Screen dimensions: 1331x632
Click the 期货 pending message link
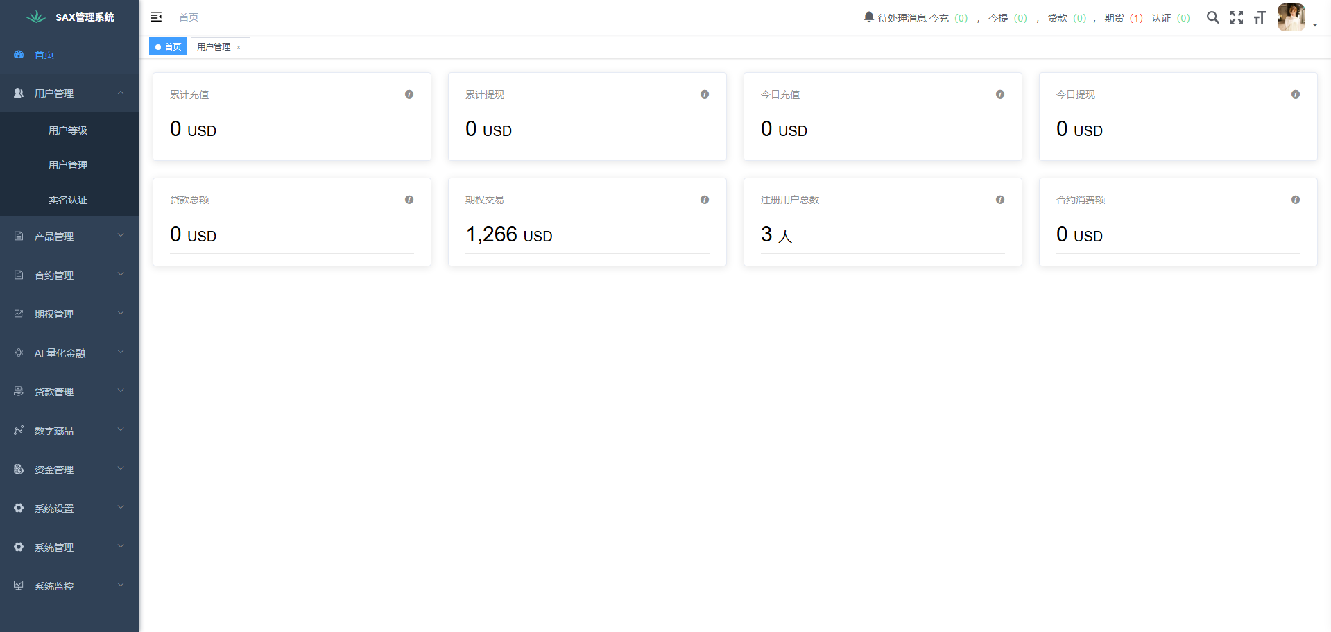pos(1124,18)
